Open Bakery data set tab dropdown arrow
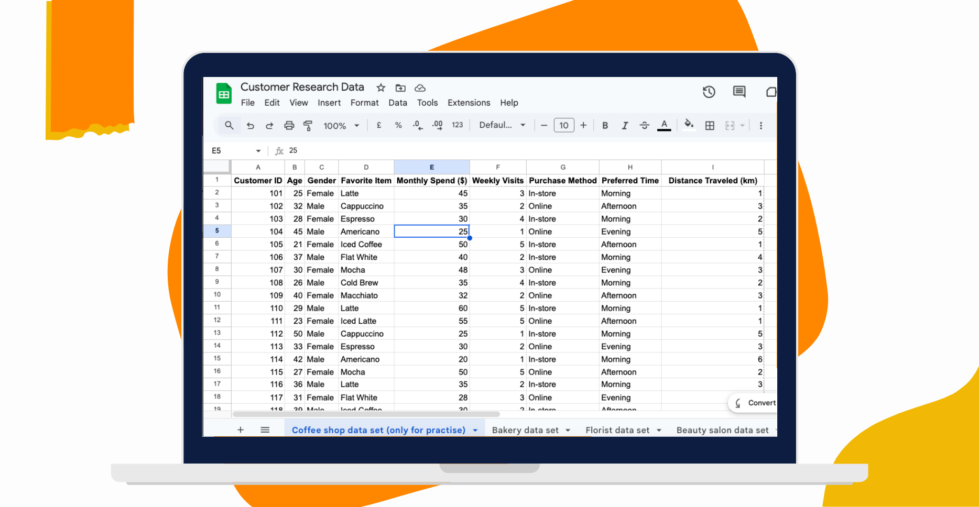 [568, 431]
